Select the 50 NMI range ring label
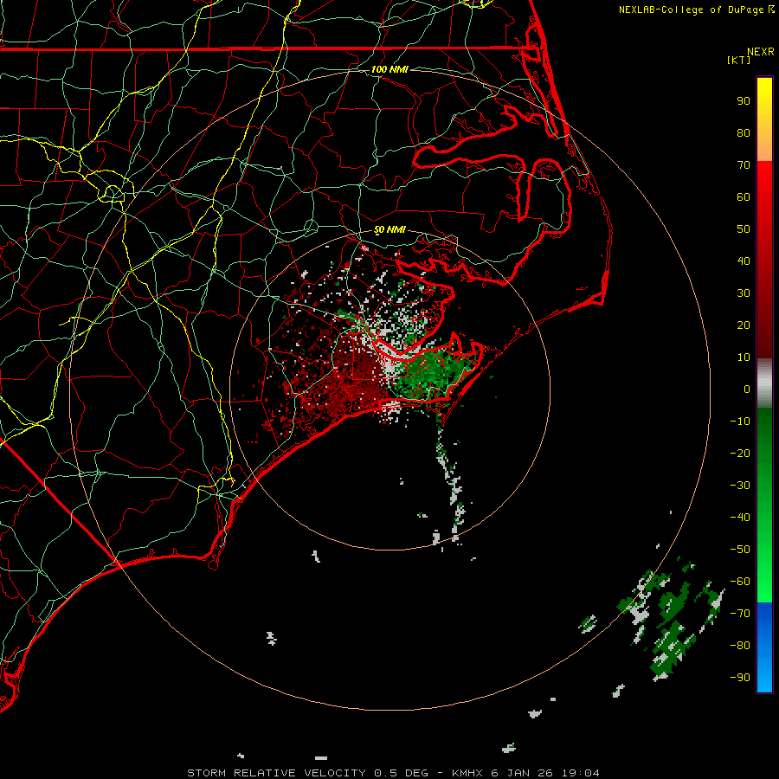This screenshot has width=779, height=779. tap(389, 229)
